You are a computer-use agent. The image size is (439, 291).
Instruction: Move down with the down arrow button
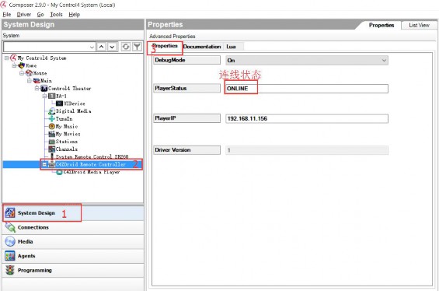point(112,47)
